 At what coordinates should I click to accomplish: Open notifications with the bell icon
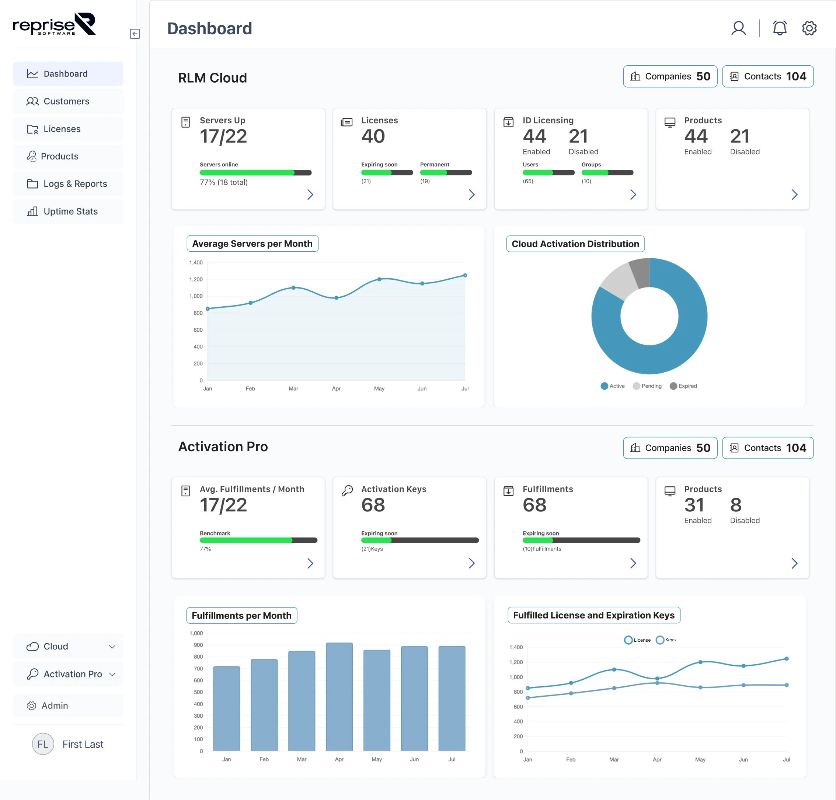[780, 28]
